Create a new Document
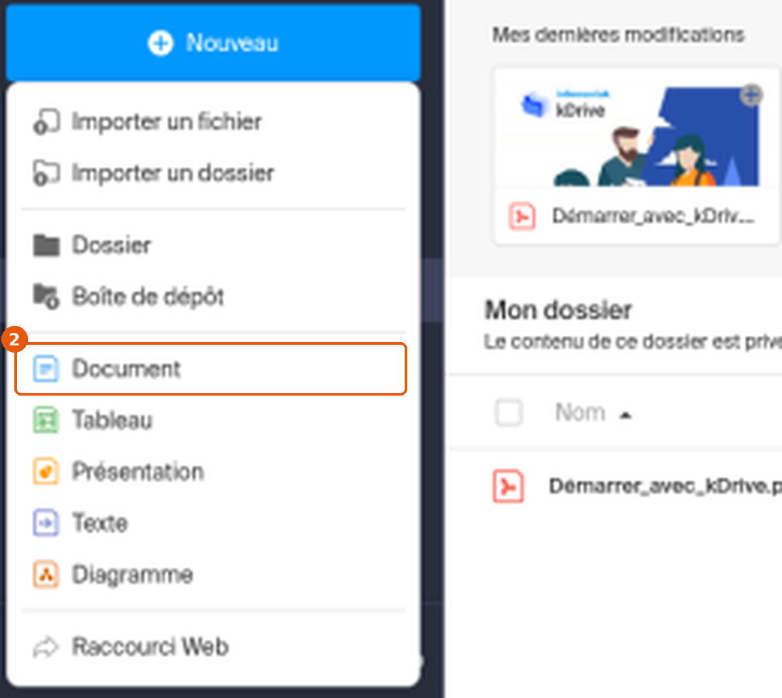782x698 pixels. (x=211, y=369)
